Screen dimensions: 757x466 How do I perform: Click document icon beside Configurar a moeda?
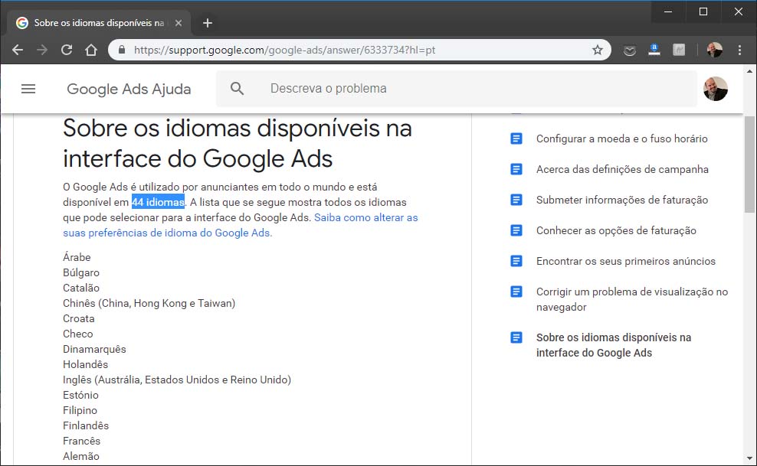(x=516, y=138)
